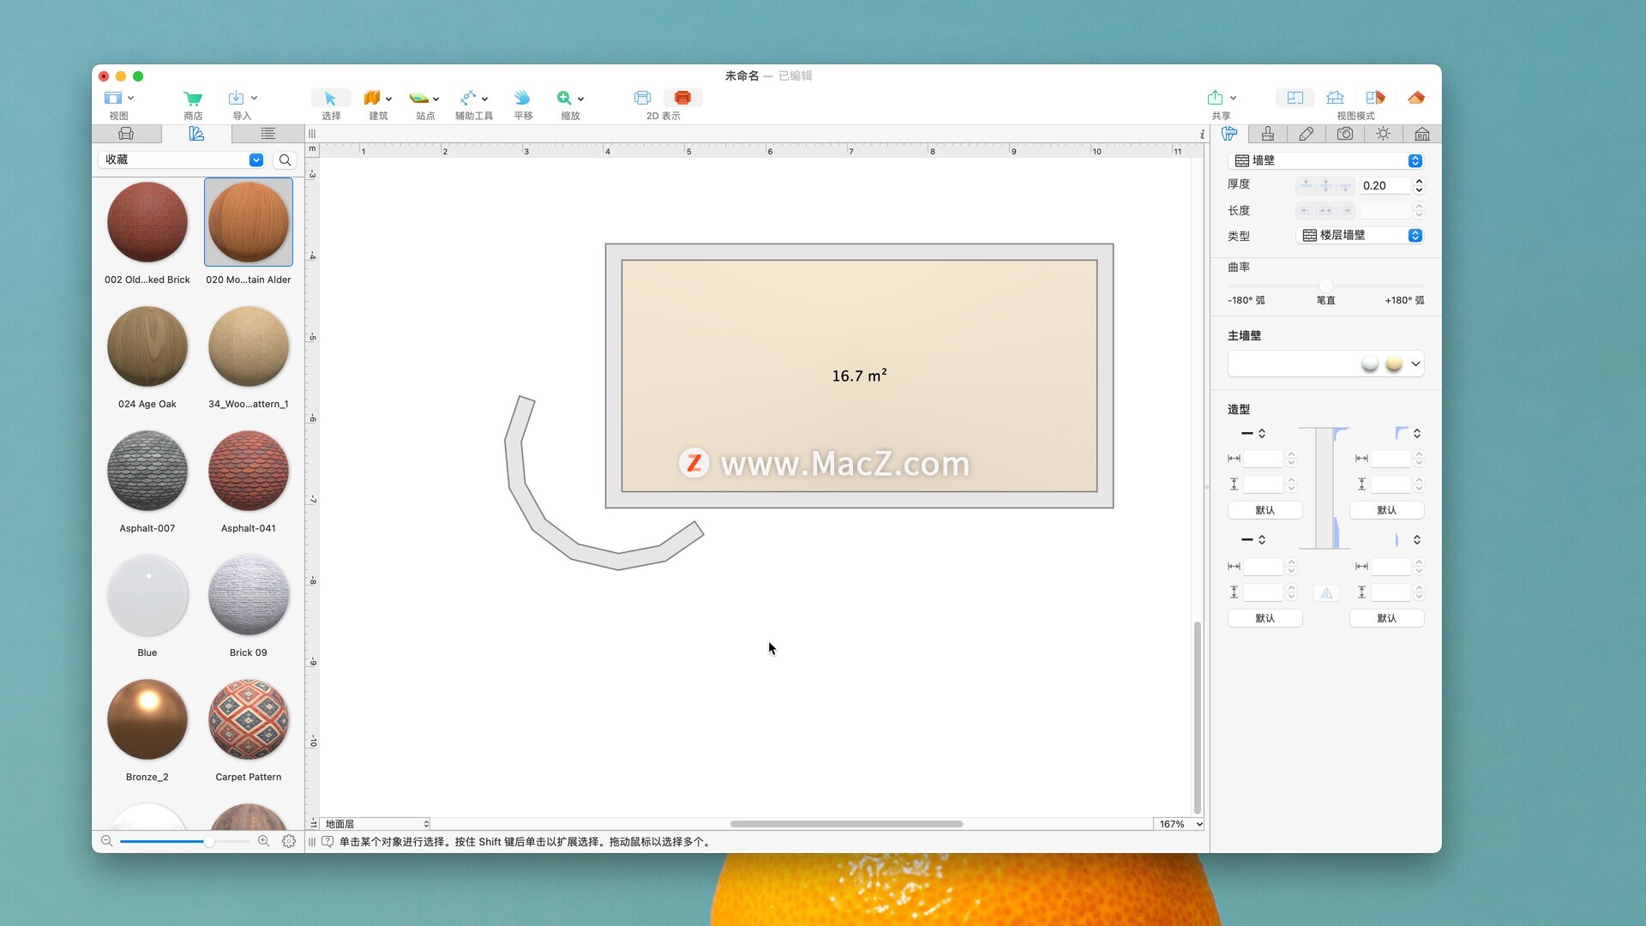Expand the 主墙壁 material dropdown chevron
The height and width of the screenshot is (926, 1646).
coord(1415,364)
